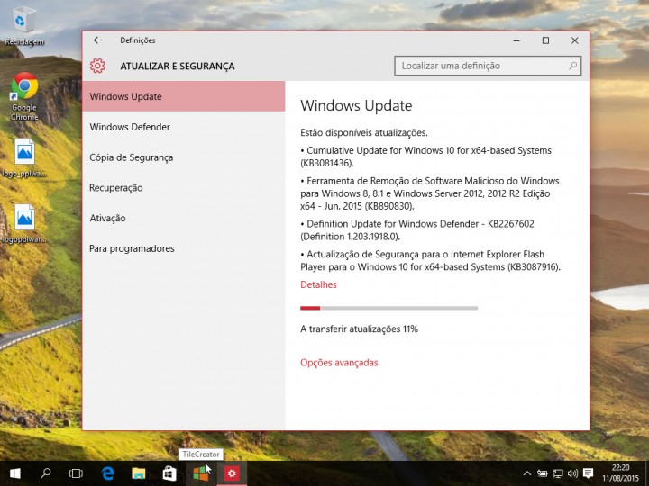The height and width of the screenshot is (486, 649).
Task: Click the Settings app taskbar button
Action: tap(232, 473)
